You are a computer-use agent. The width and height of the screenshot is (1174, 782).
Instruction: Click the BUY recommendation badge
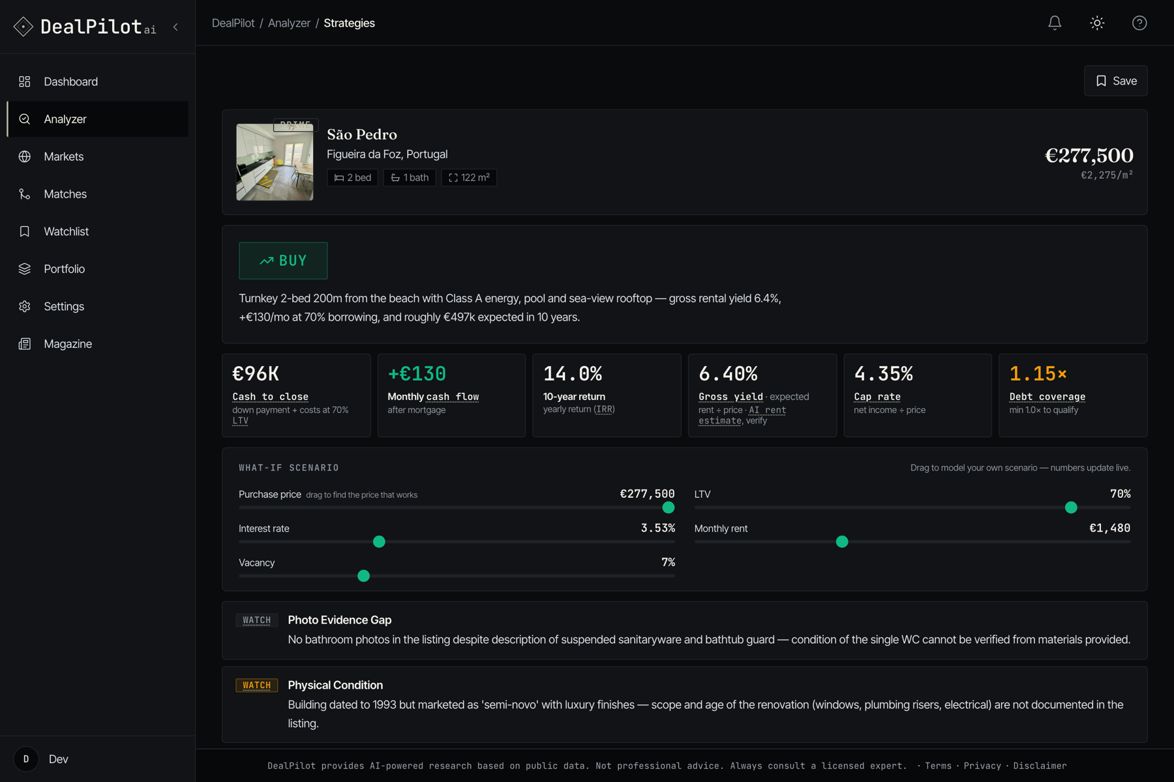click(283, 261)
